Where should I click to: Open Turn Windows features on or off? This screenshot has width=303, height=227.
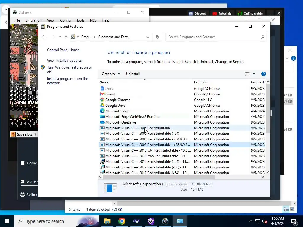tap(70, 69)
